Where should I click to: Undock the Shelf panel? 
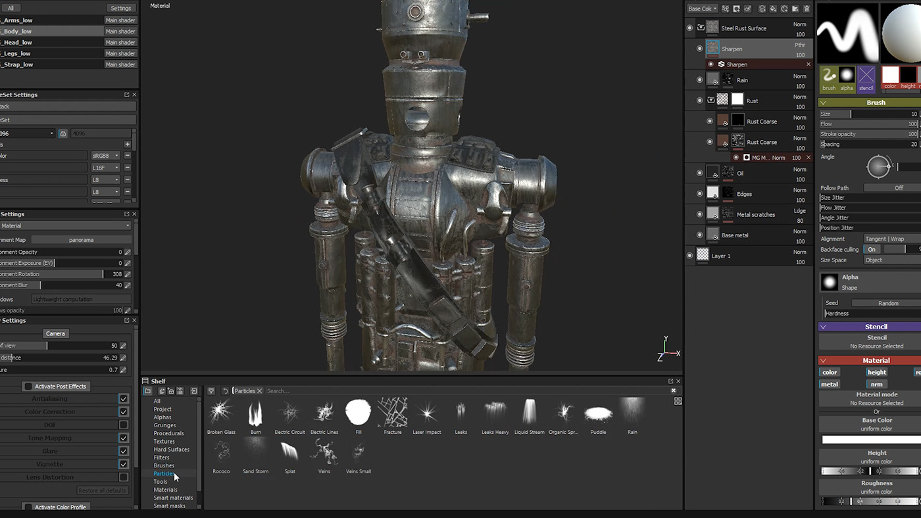coord(671,381)
